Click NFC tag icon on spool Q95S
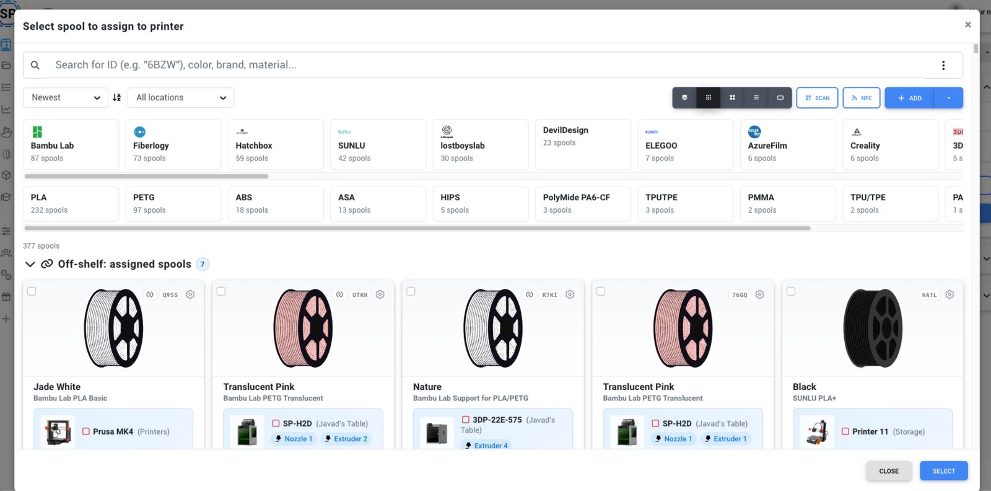 150,294
